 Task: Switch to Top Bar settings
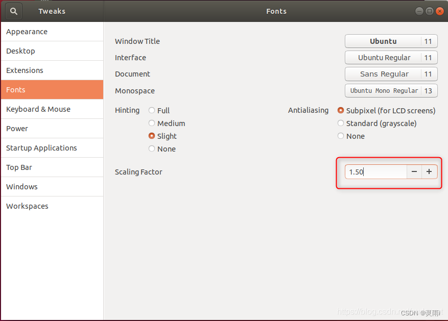point(52,167)
